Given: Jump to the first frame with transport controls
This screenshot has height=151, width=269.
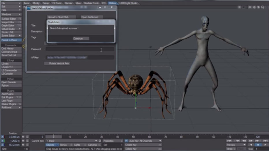Looking at the screenshot, I should pyautogui.click(x=229, y=141).
